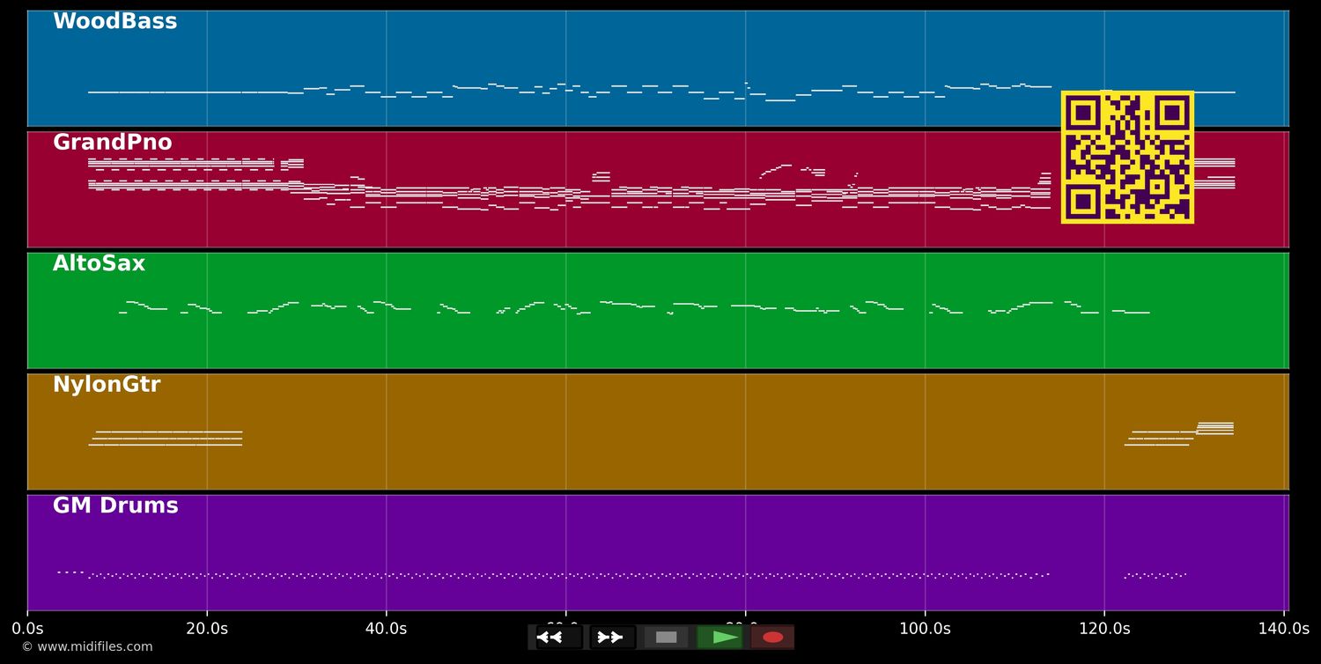
Task: Click the rewind button
Action: click(558, 638)
